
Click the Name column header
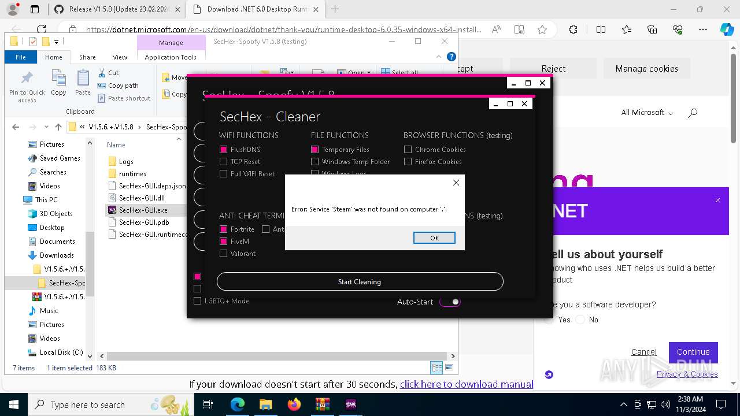tap(116, 145)
